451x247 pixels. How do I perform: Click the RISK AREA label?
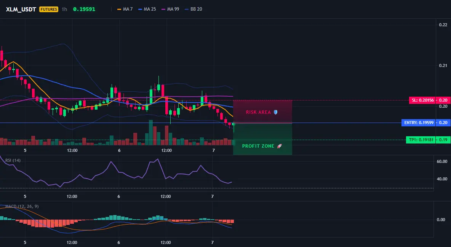coord(258,112)
